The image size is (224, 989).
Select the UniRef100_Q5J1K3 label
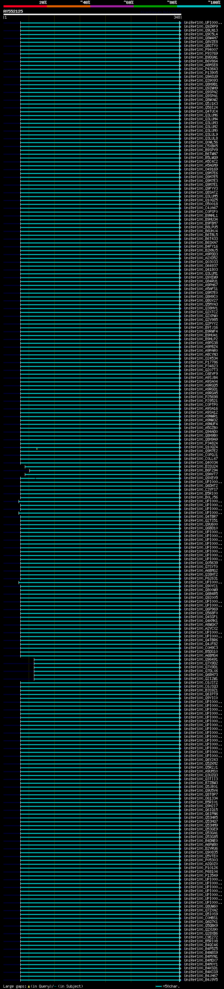click(x=201, y=103)
